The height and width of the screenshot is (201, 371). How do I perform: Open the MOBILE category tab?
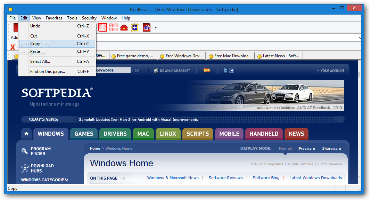click(x=229, y=134)
